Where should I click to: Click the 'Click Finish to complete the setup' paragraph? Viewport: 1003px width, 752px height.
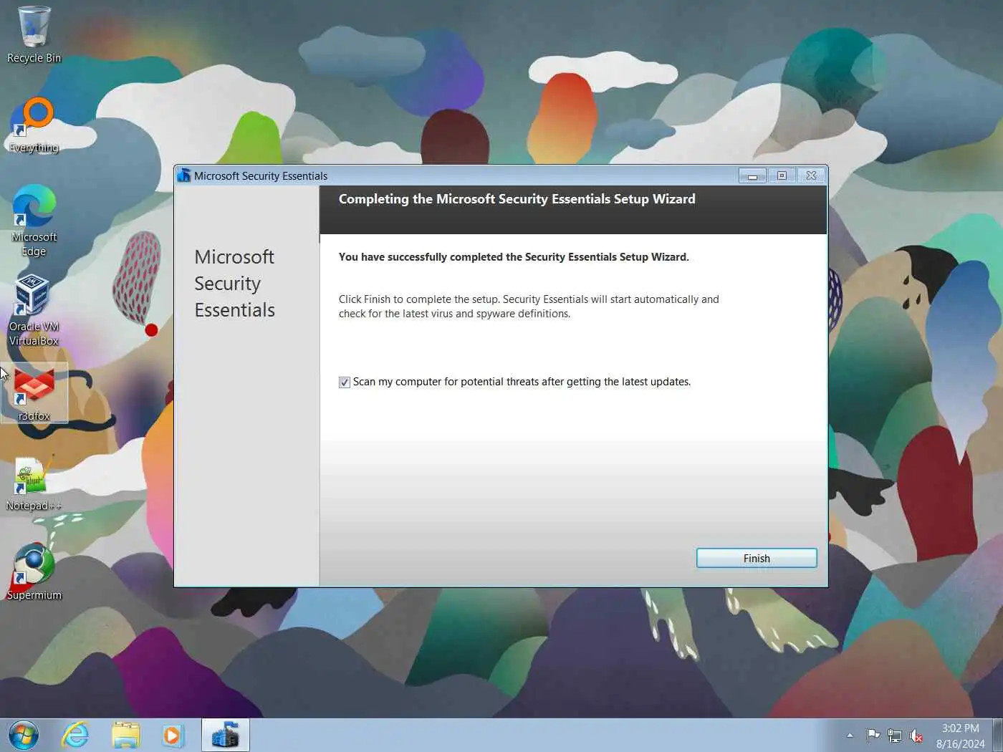tap(529, 307)
